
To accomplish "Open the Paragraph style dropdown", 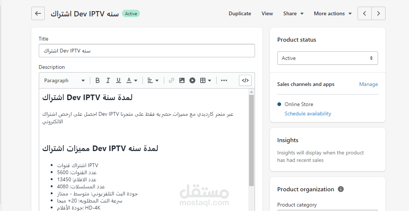I will click(65, 80).
